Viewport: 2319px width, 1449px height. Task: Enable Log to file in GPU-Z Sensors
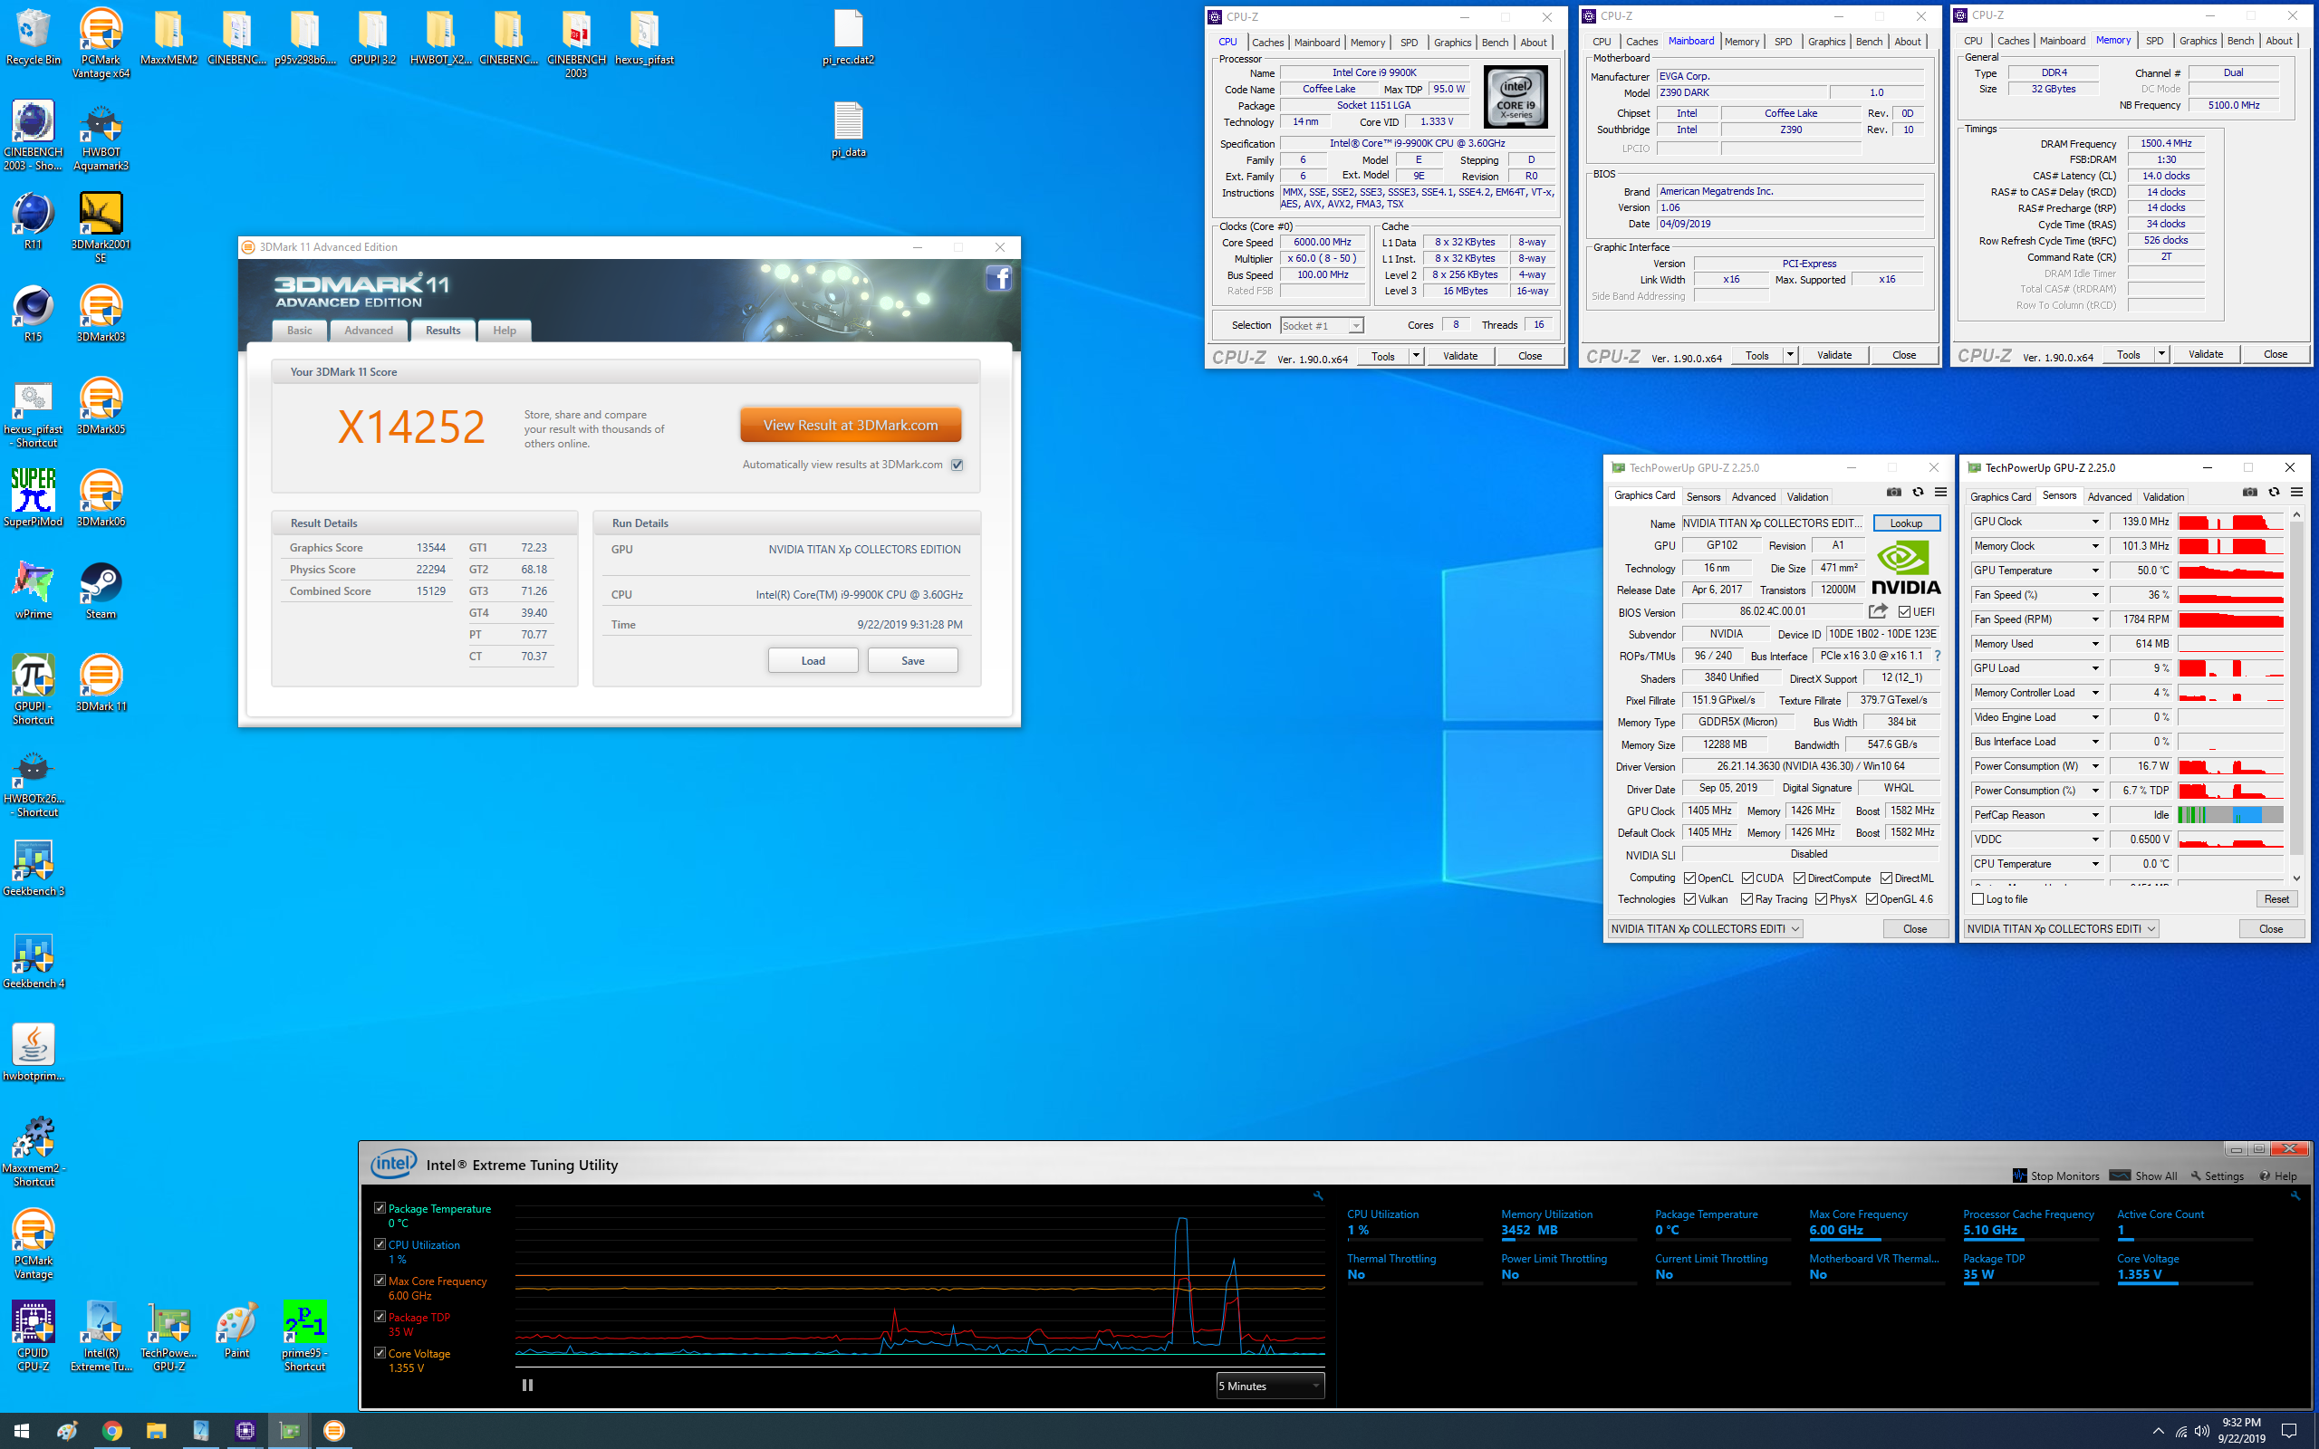click(x=1977, y=899)
